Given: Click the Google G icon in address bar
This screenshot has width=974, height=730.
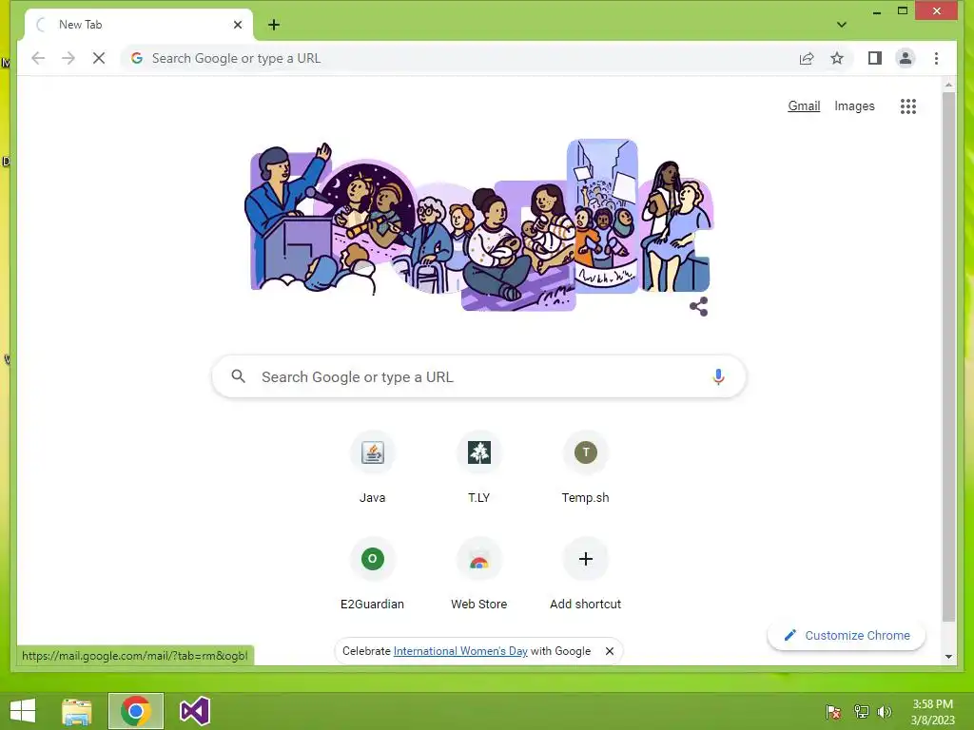Looking at the screenshot, I should [137, 58].
